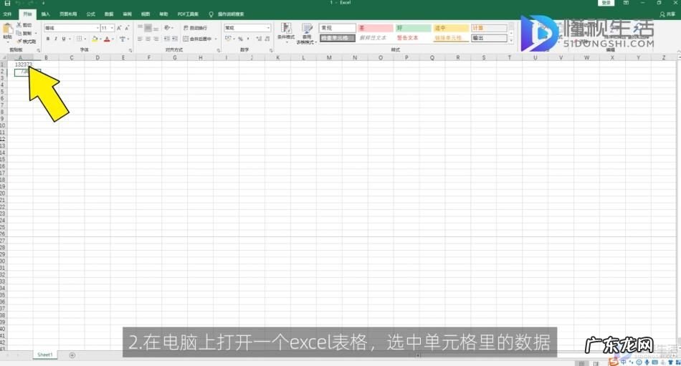Undo the last action in quick access toolbar
The image size is (681, 366).
point(19,3)
